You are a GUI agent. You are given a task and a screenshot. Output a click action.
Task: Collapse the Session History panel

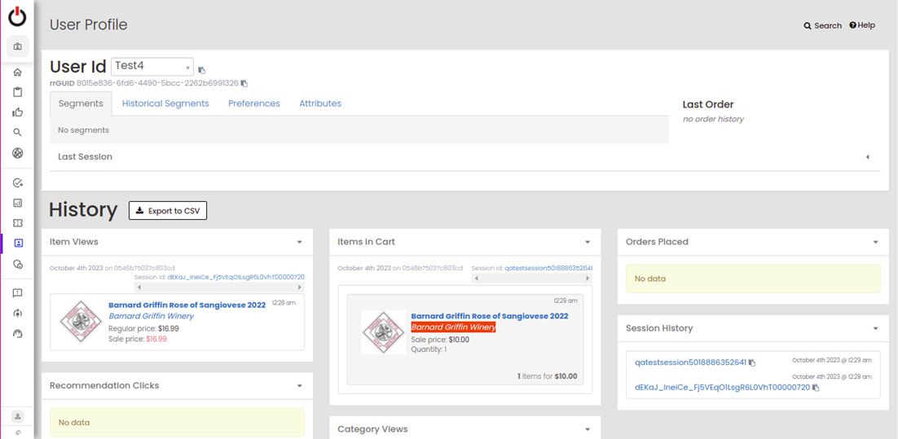pyautogui.click(x=875, y=328)
